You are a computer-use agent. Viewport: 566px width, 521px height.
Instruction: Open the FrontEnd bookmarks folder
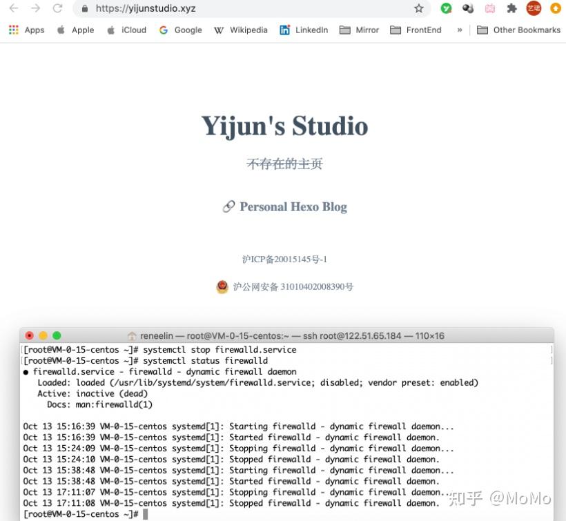(x=416, y=30)
